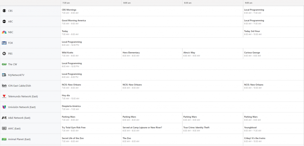Screen dimensions: 304x146
Task: Open Good Morning America listing
Action: pyautogui.click(x=152, y=22)
